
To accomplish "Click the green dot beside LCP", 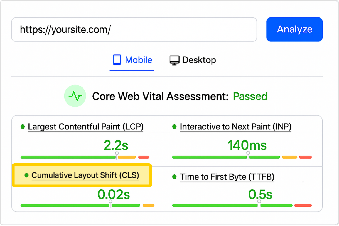I will point(23,127).
